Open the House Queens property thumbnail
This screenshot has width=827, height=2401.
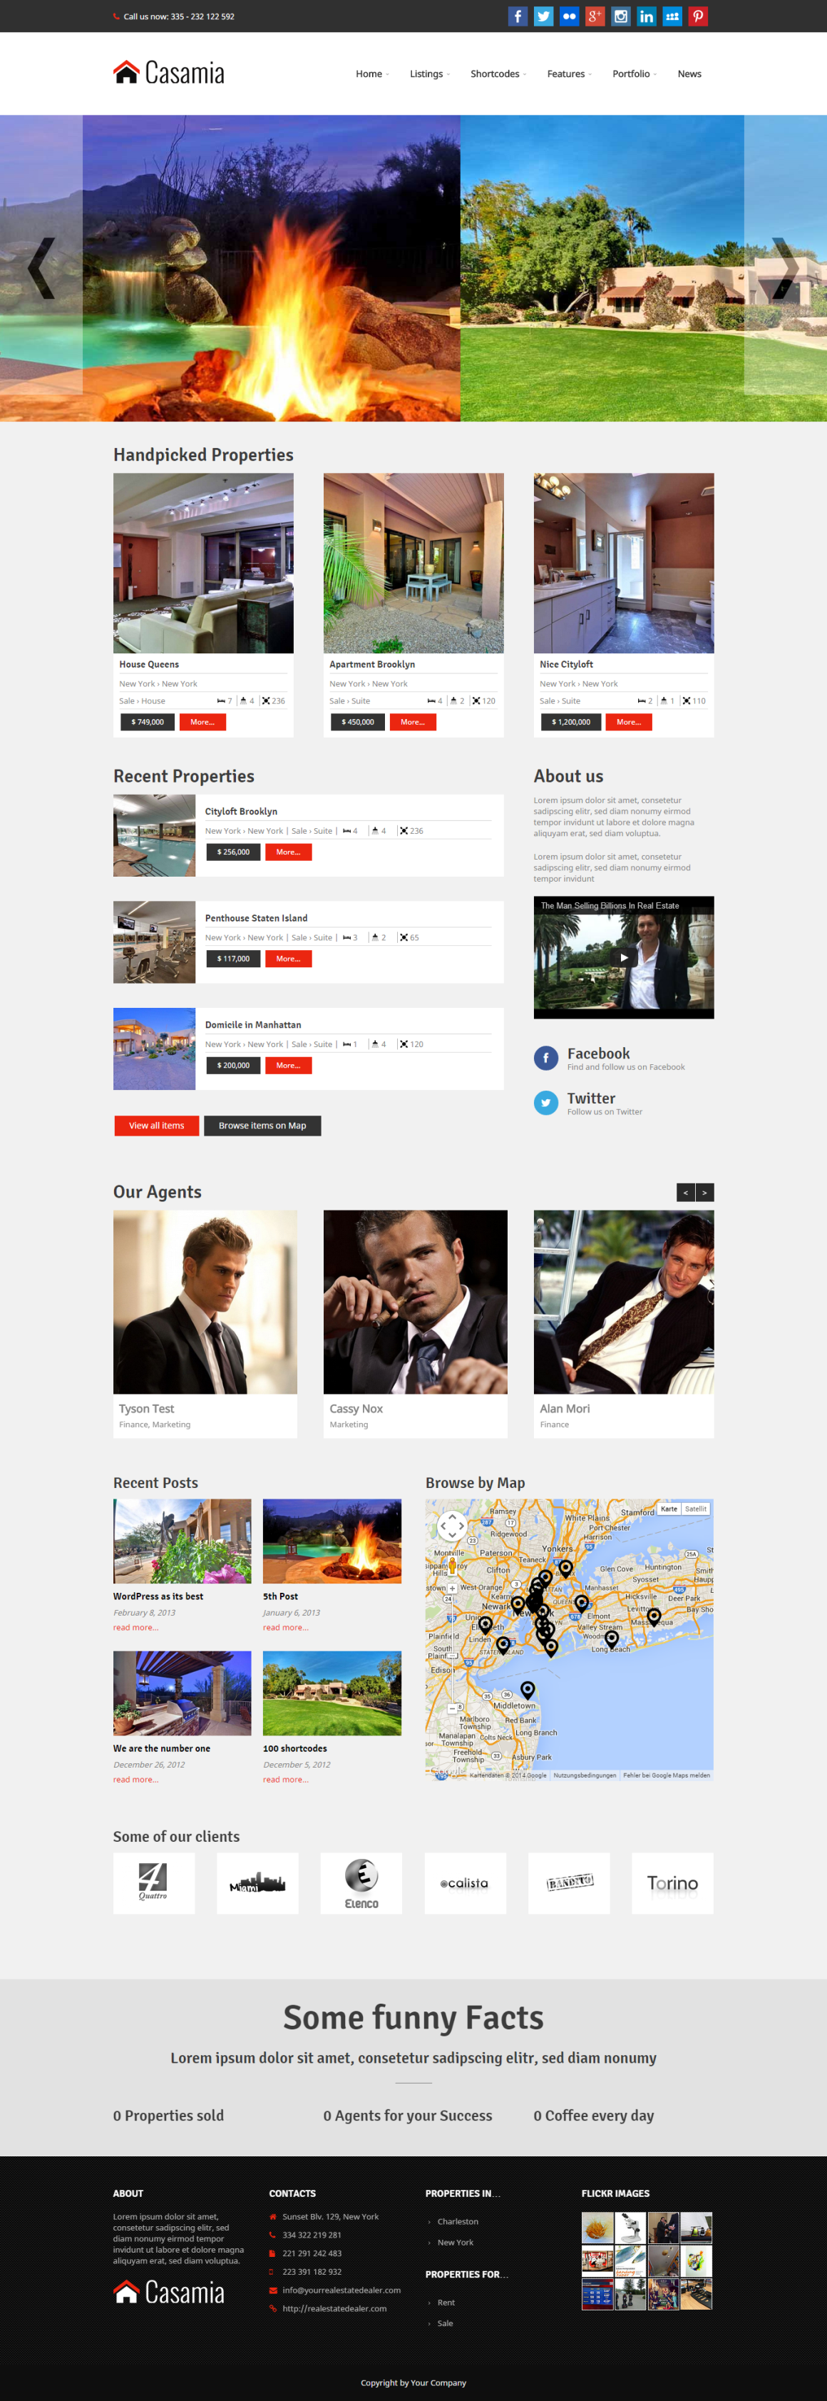pyautogui.click(x=203, y=563)
